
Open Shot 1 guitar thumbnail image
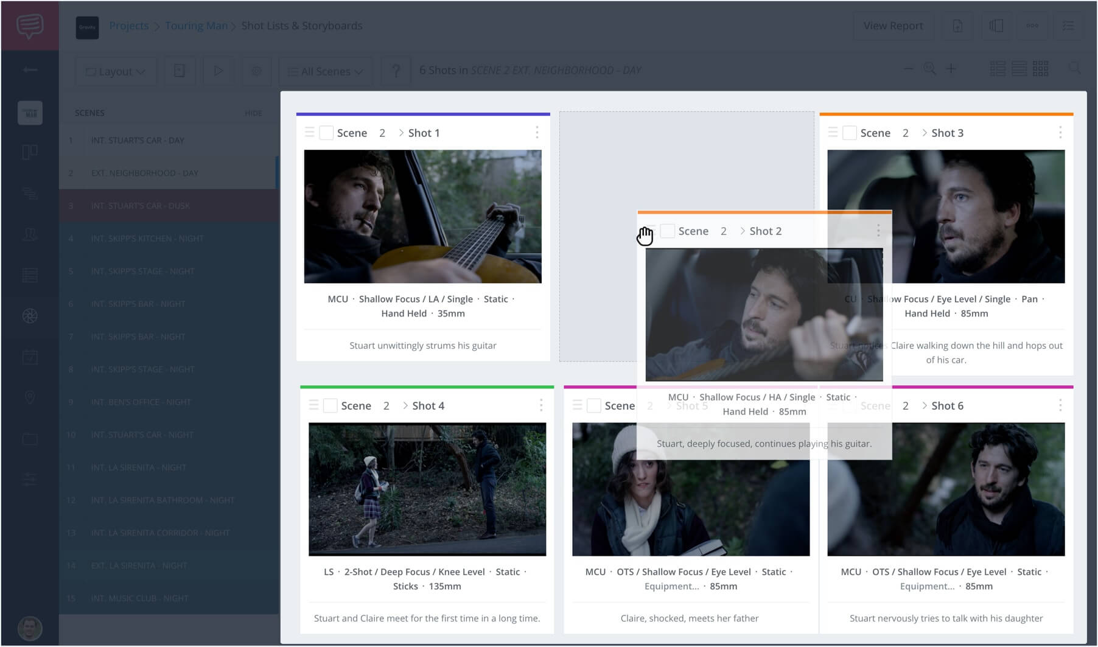tap(423, 216)
